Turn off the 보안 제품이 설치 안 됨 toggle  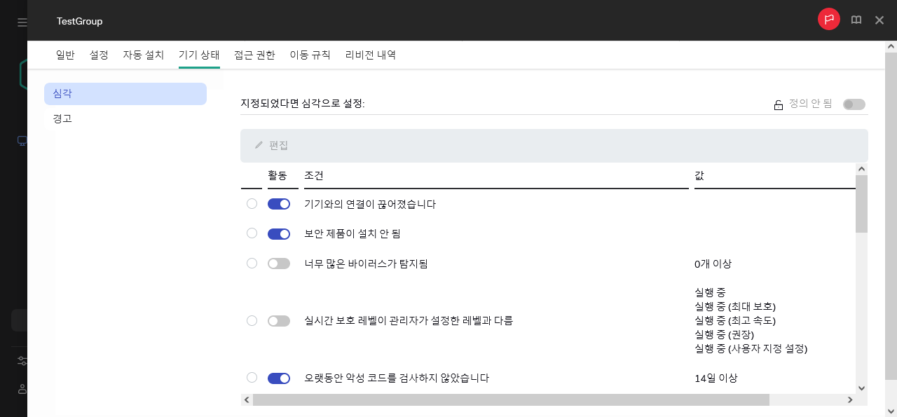click(279, 233)
